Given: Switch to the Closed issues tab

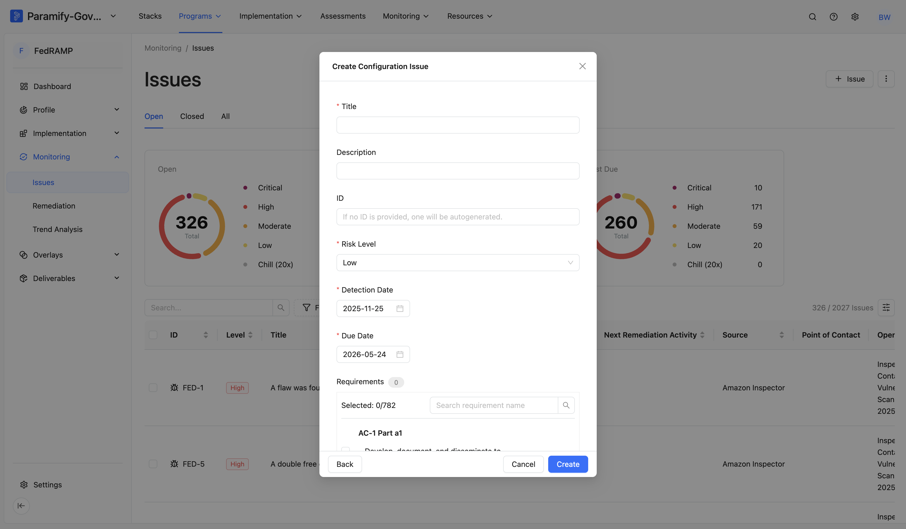Looking at the screenshot, I should click(x=192, y=116).
